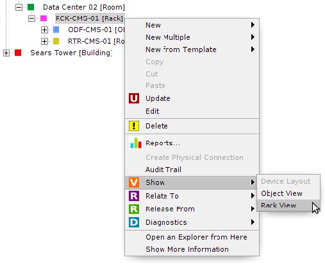Expand the Sears Tower building node
The width and height of the screenshot is (325, 264).
(6, 53)
